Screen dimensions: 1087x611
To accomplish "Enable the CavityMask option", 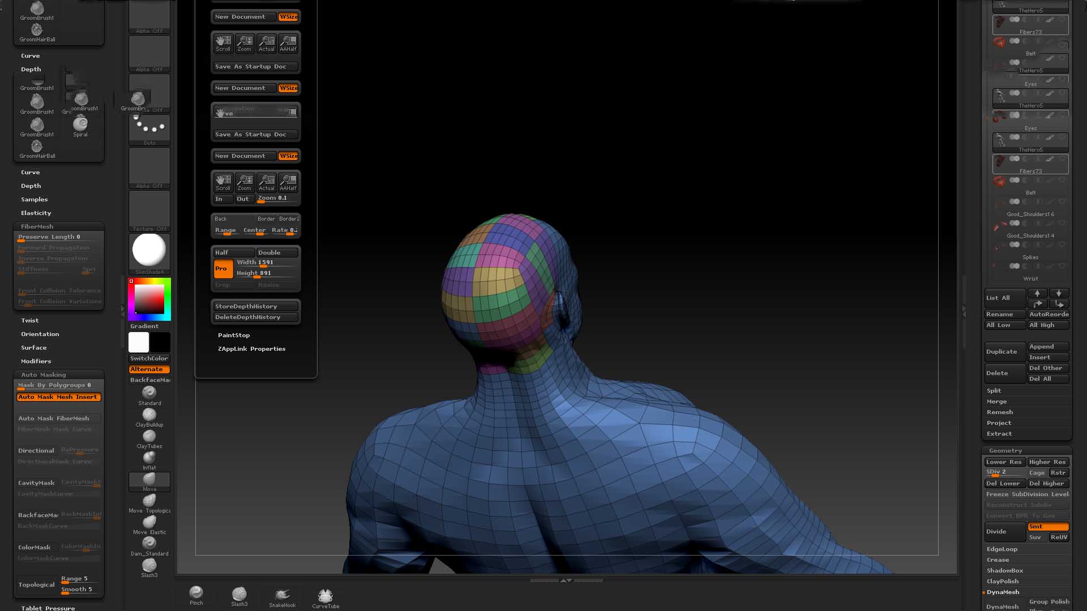I will tap(36, 483).
